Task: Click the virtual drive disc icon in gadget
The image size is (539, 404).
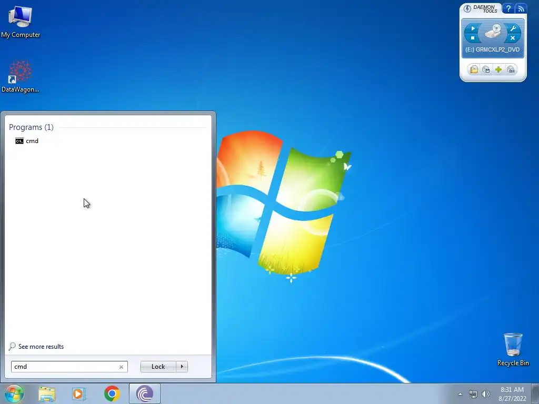Action: coord(493,32)
